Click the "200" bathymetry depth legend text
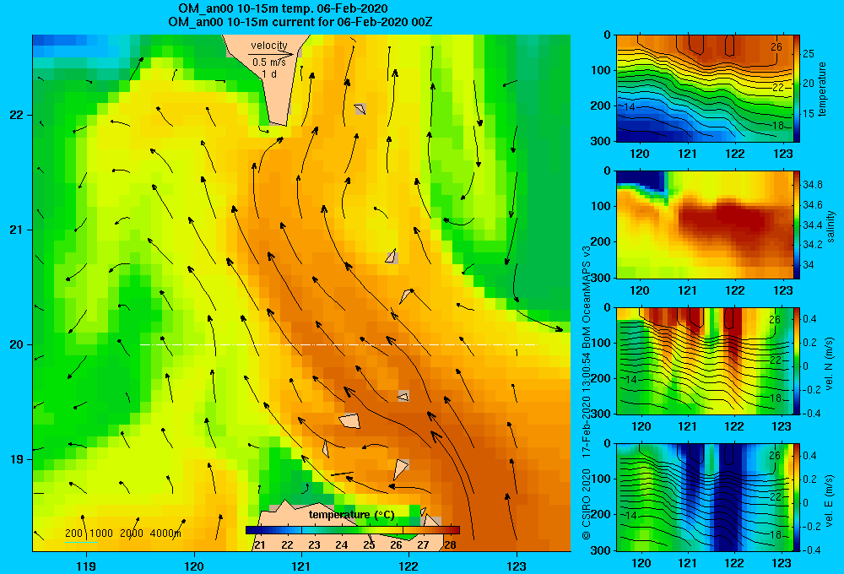 [x=73, y=533]
